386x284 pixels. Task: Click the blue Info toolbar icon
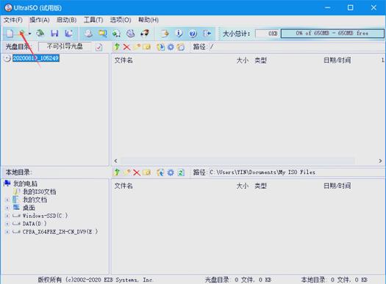179,33
